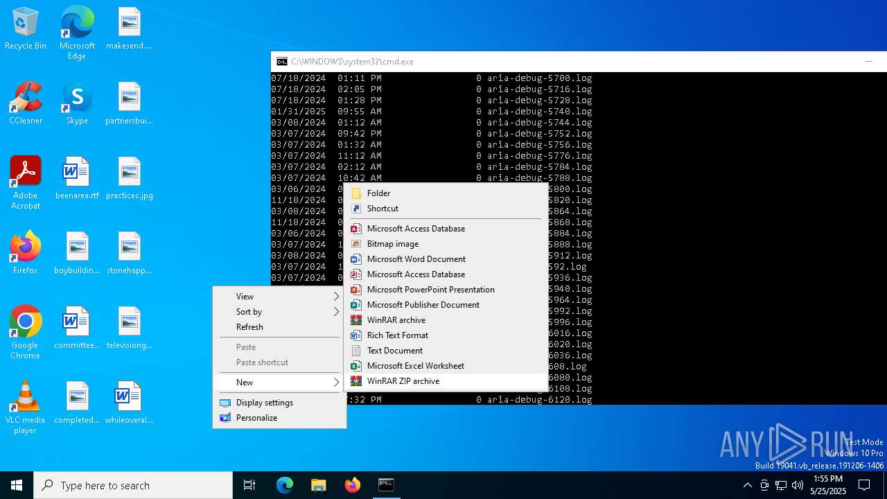The height and width of the screenshot is (499, 887).
Task: Expand the View submenu
Action: click(x=280, y=297)
